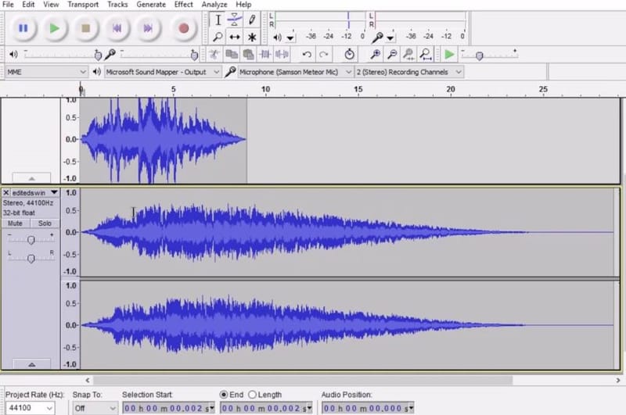Adjust the editedswin gain slider
Viewport: 626px width, 415px height.
31,240
